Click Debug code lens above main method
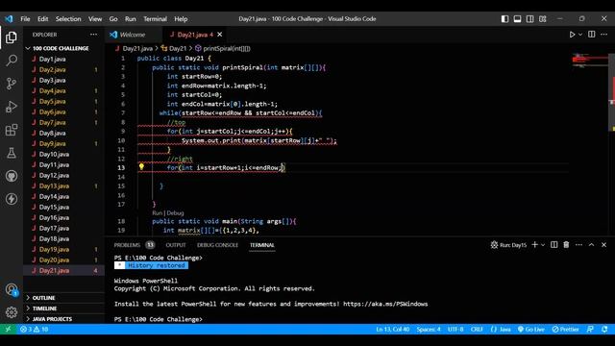Viewport: 615px width, 346px height. 175,213
